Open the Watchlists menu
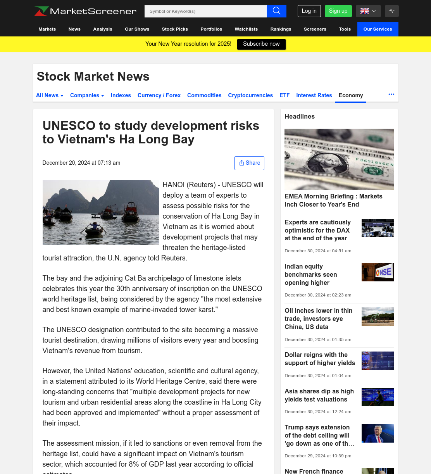This screenshot has width=431, height=474. coord(246,29)
